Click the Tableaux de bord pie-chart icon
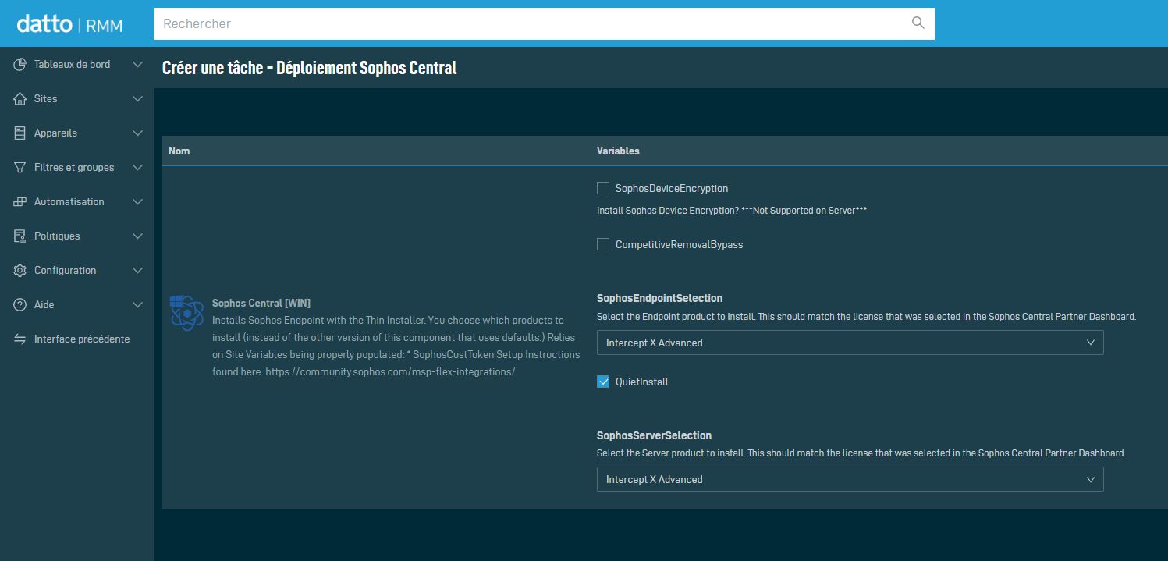The width and height of the screenshot is (1168, 561). [20, 64]
